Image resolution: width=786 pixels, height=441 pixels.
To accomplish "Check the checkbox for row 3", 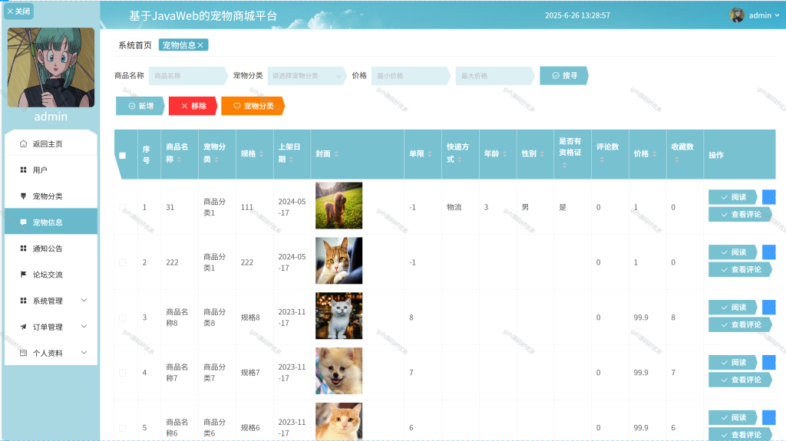I will (122, 318).
